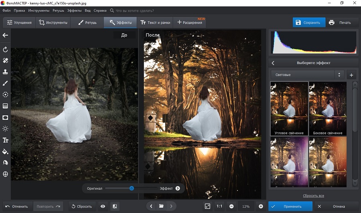Select the paint bucket fill tool
The height and width of the screenshot is (213, 361).
click(x=5, y=152)
